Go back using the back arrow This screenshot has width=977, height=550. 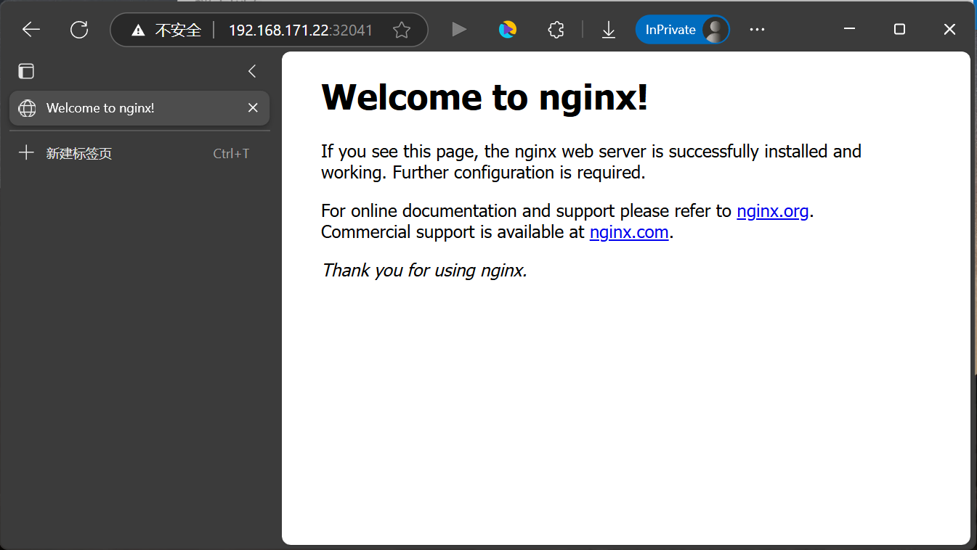tap(31, 30)
